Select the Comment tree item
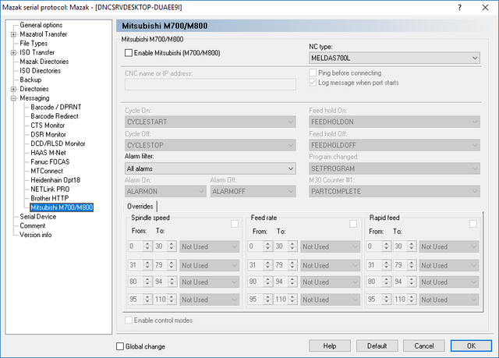Viewport: 499px width, 358px height. pos(33,226)
